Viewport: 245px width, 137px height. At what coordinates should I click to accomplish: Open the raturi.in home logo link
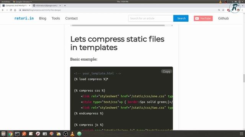click(x=24, y=18)
